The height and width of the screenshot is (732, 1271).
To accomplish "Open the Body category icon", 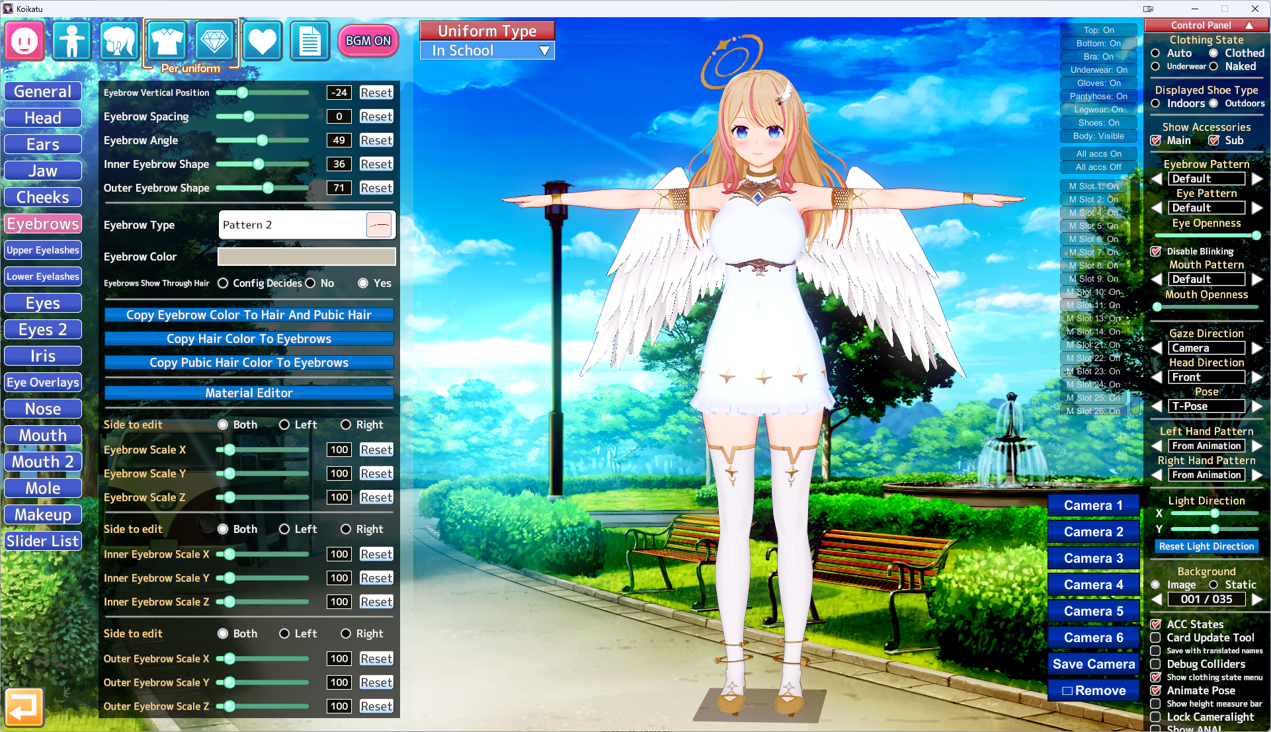I will tap(71, 41).
